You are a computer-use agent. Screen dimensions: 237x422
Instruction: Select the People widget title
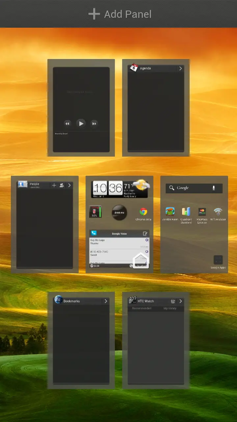pyautogui.click(x=34, y=184)
